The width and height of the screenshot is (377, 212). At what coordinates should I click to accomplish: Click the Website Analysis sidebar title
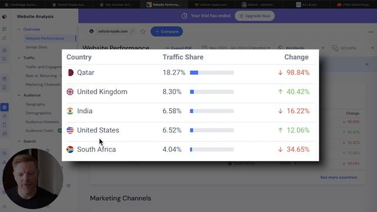35,16
